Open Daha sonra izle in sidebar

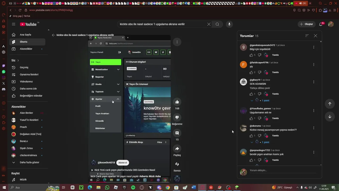[28, 89]
